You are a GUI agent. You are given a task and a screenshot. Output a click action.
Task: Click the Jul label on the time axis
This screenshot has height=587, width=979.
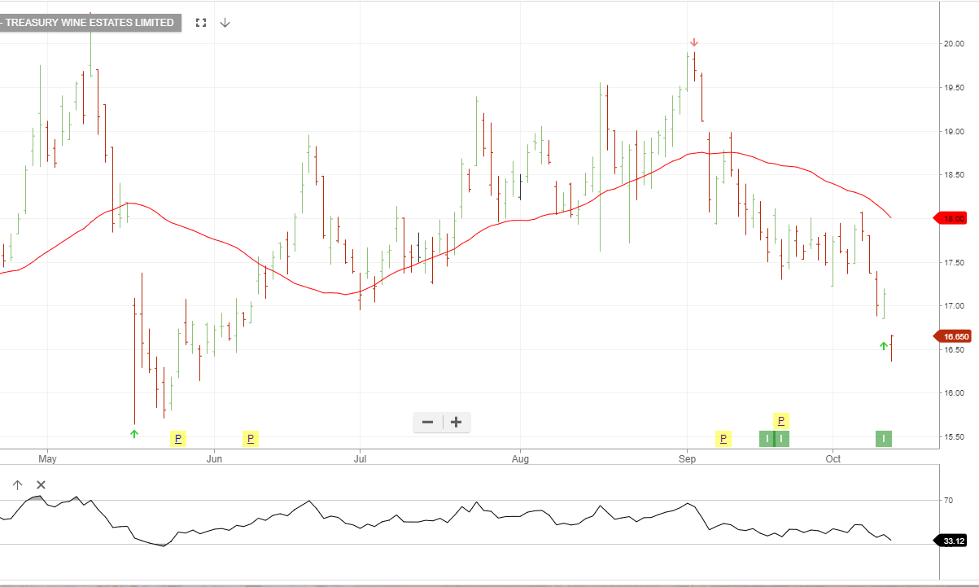point(359,459)
